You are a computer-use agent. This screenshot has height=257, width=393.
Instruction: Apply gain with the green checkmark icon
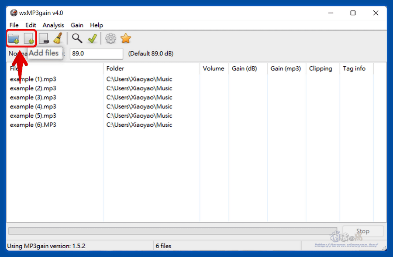click(93, 38)
